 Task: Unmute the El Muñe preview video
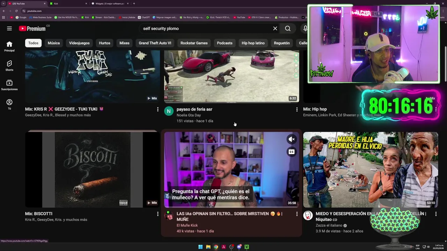pyautogui.click(x=292, y=139)
